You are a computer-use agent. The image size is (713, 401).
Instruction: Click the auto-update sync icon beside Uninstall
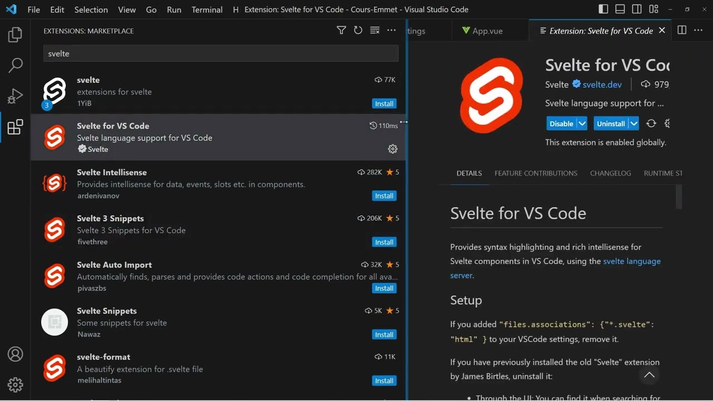(x=651, y=124)
